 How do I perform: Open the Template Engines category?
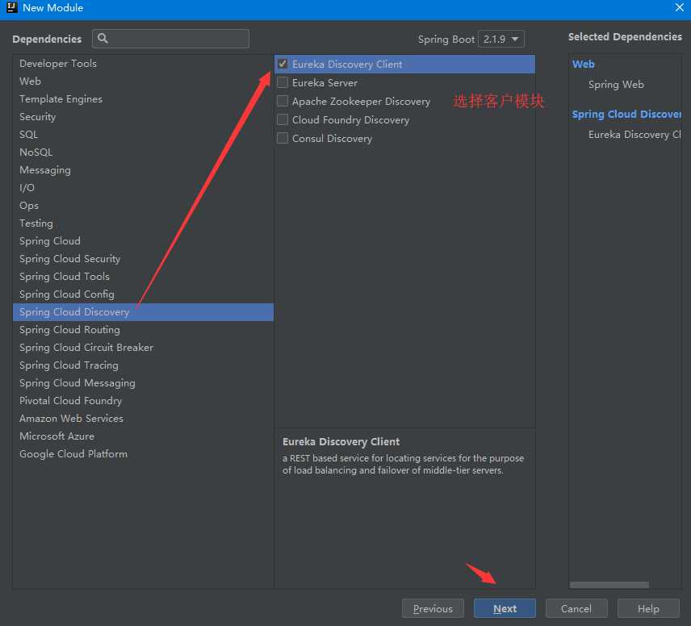[x=143, y=98]
